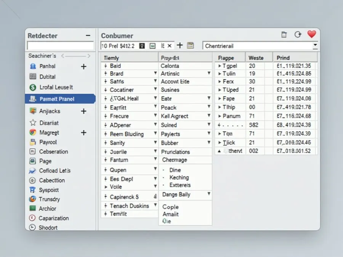Open dropdown arrow on Dange Baily

tap(209, 194)
